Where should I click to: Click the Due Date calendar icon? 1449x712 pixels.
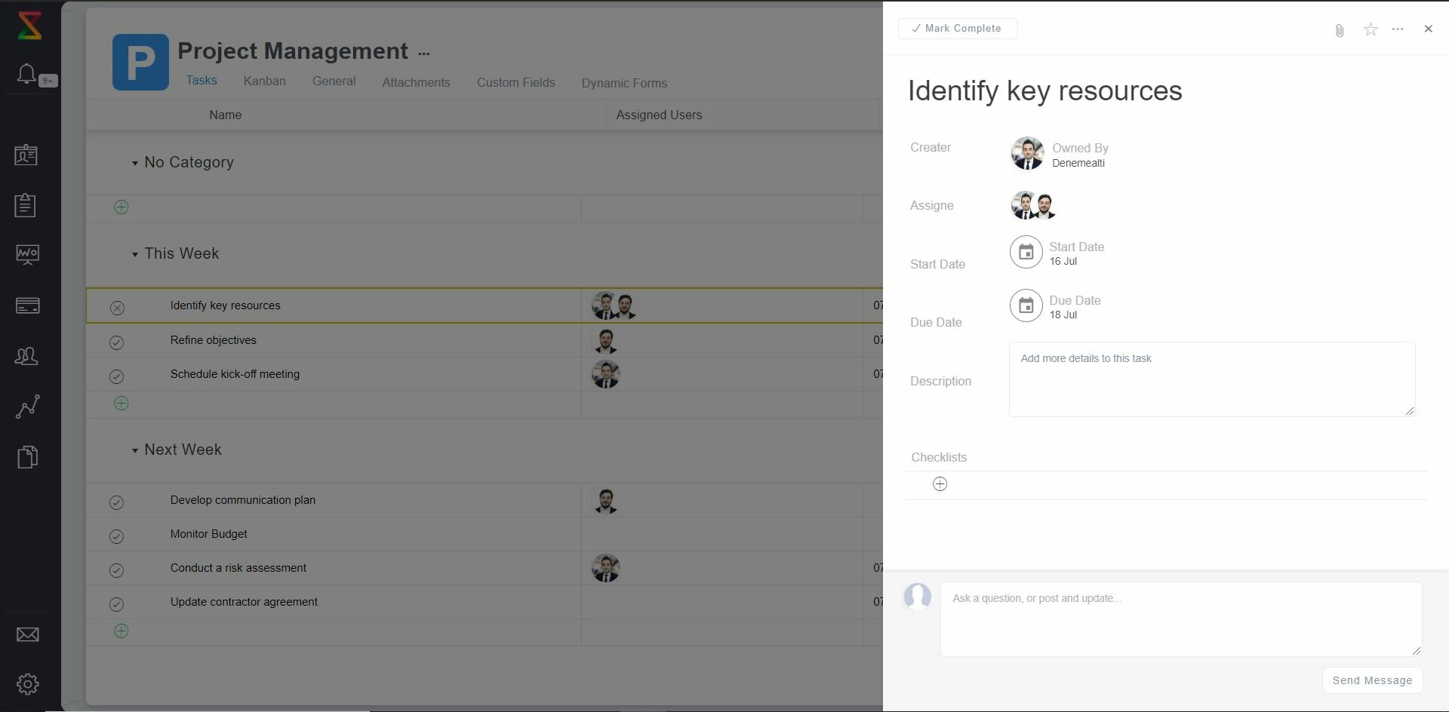(1026, 305)
